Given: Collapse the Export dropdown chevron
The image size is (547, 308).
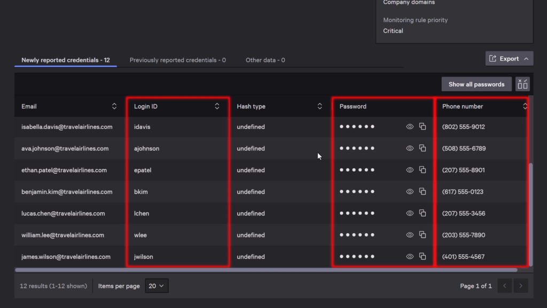Looking at the screenshot, I should point(526,58).
